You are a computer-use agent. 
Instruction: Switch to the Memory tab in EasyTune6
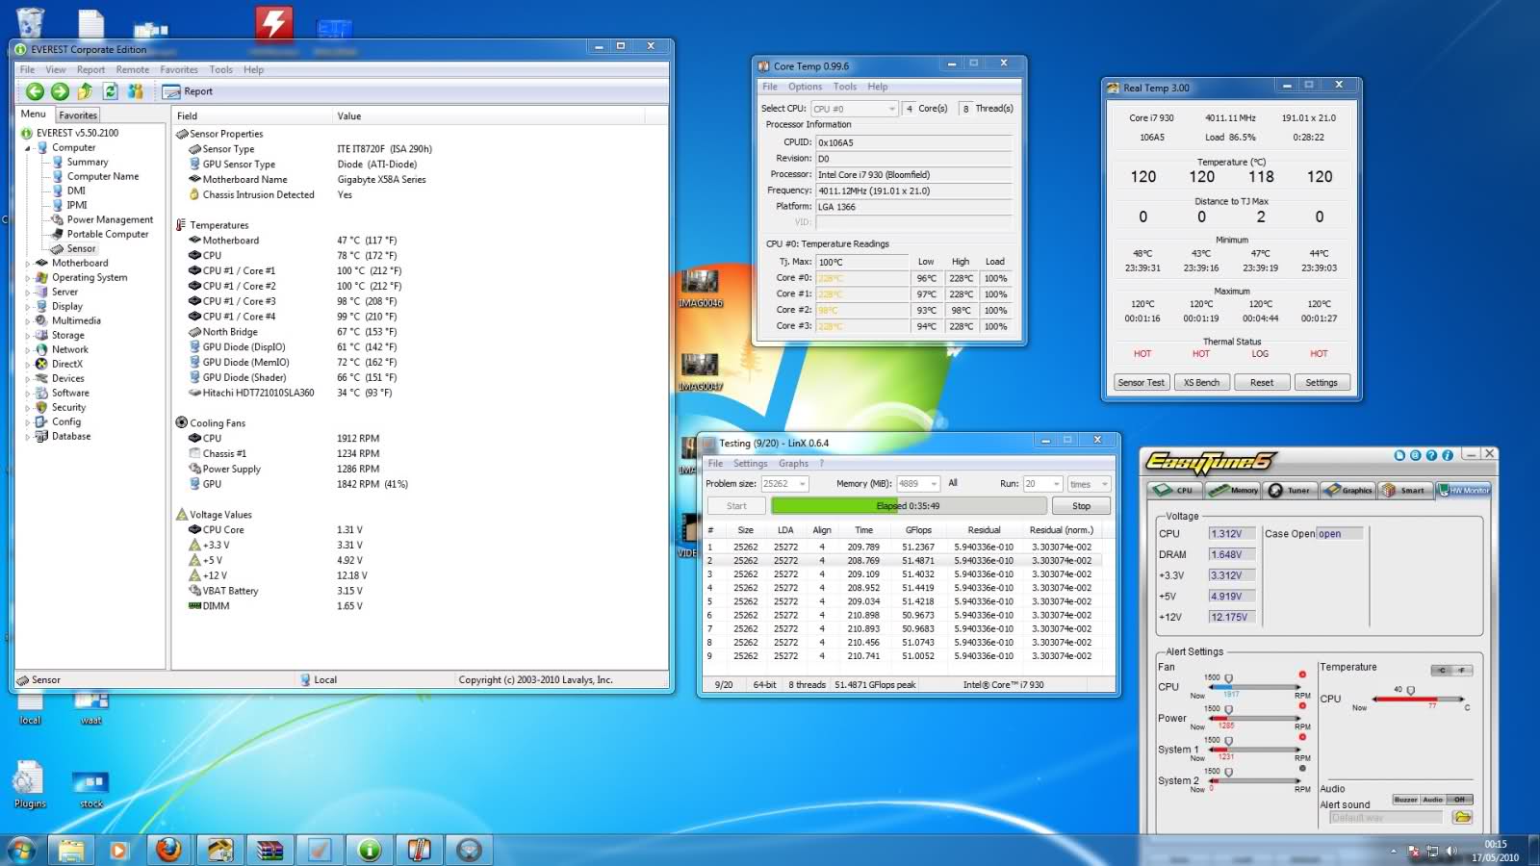[1234, 490]
